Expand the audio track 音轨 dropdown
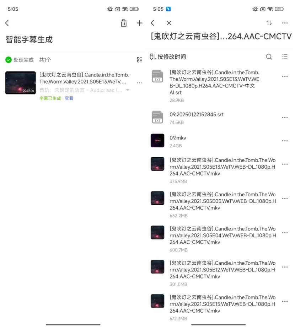The image size is (295, 328). coord(128,90)
